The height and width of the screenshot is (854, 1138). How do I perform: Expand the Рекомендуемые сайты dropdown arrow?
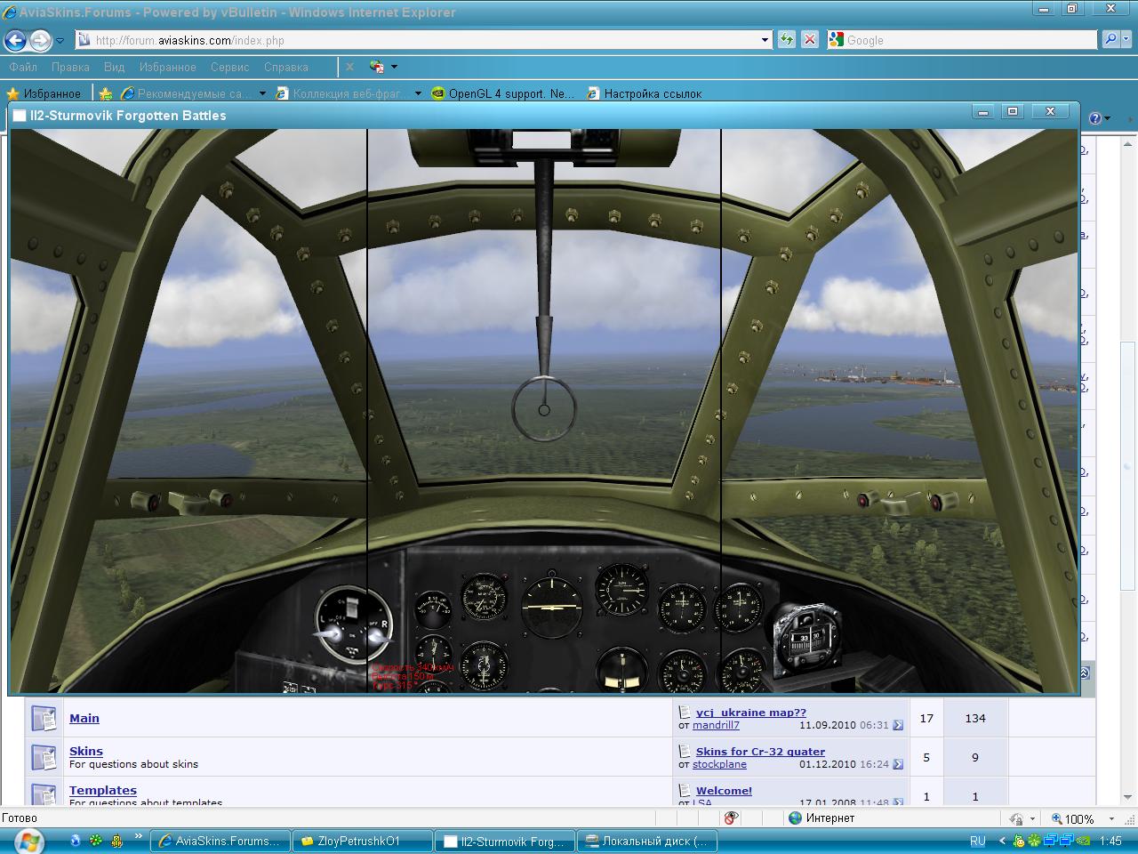[x=262, y=93]
